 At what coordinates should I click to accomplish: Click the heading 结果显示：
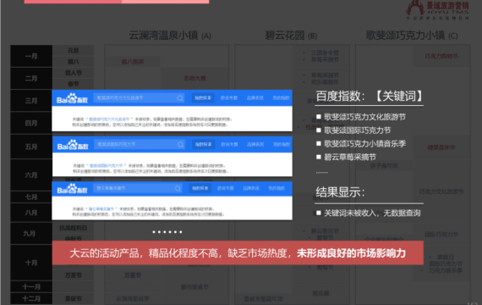[340, 192]
